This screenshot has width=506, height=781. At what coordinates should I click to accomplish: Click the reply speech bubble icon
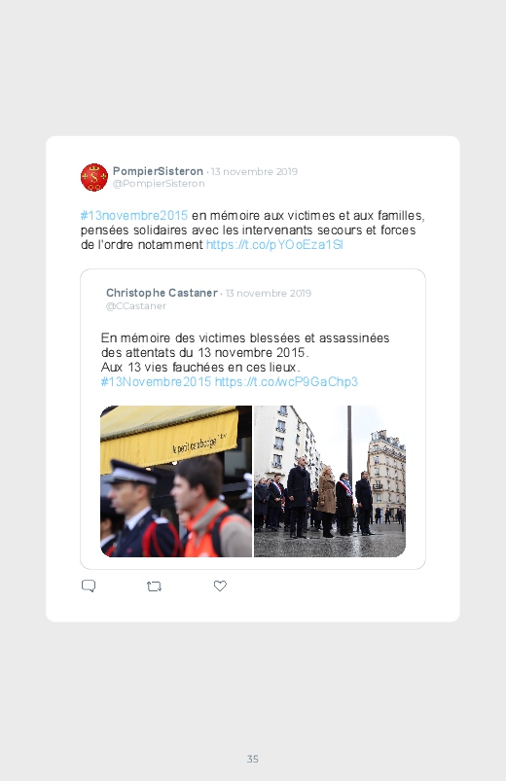[89, 586]
